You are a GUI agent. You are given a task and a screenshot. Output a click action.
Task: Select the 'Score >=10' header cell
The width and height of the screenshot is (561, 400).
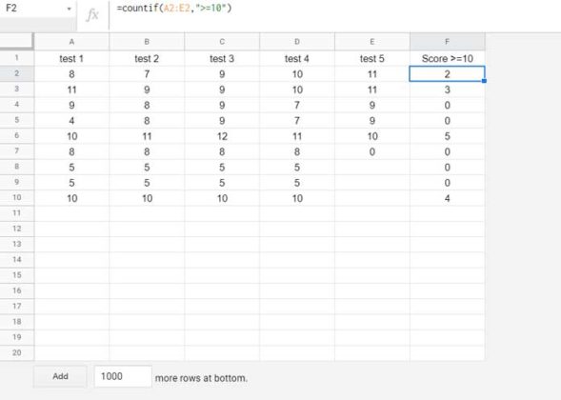tap(448, 58)
